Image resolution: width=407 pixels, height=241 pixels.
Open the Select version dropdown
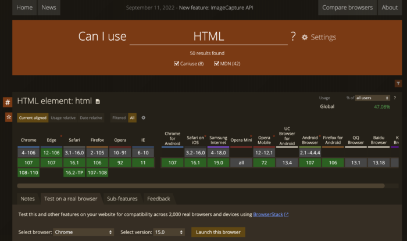click(169, 232)
